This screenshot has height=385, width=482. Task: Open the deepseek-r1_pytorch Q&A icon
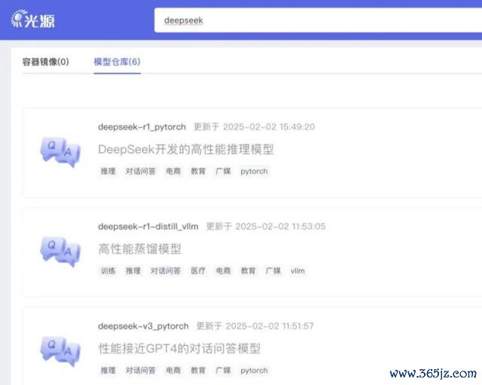pyautogui.click(x=60, y=152)
